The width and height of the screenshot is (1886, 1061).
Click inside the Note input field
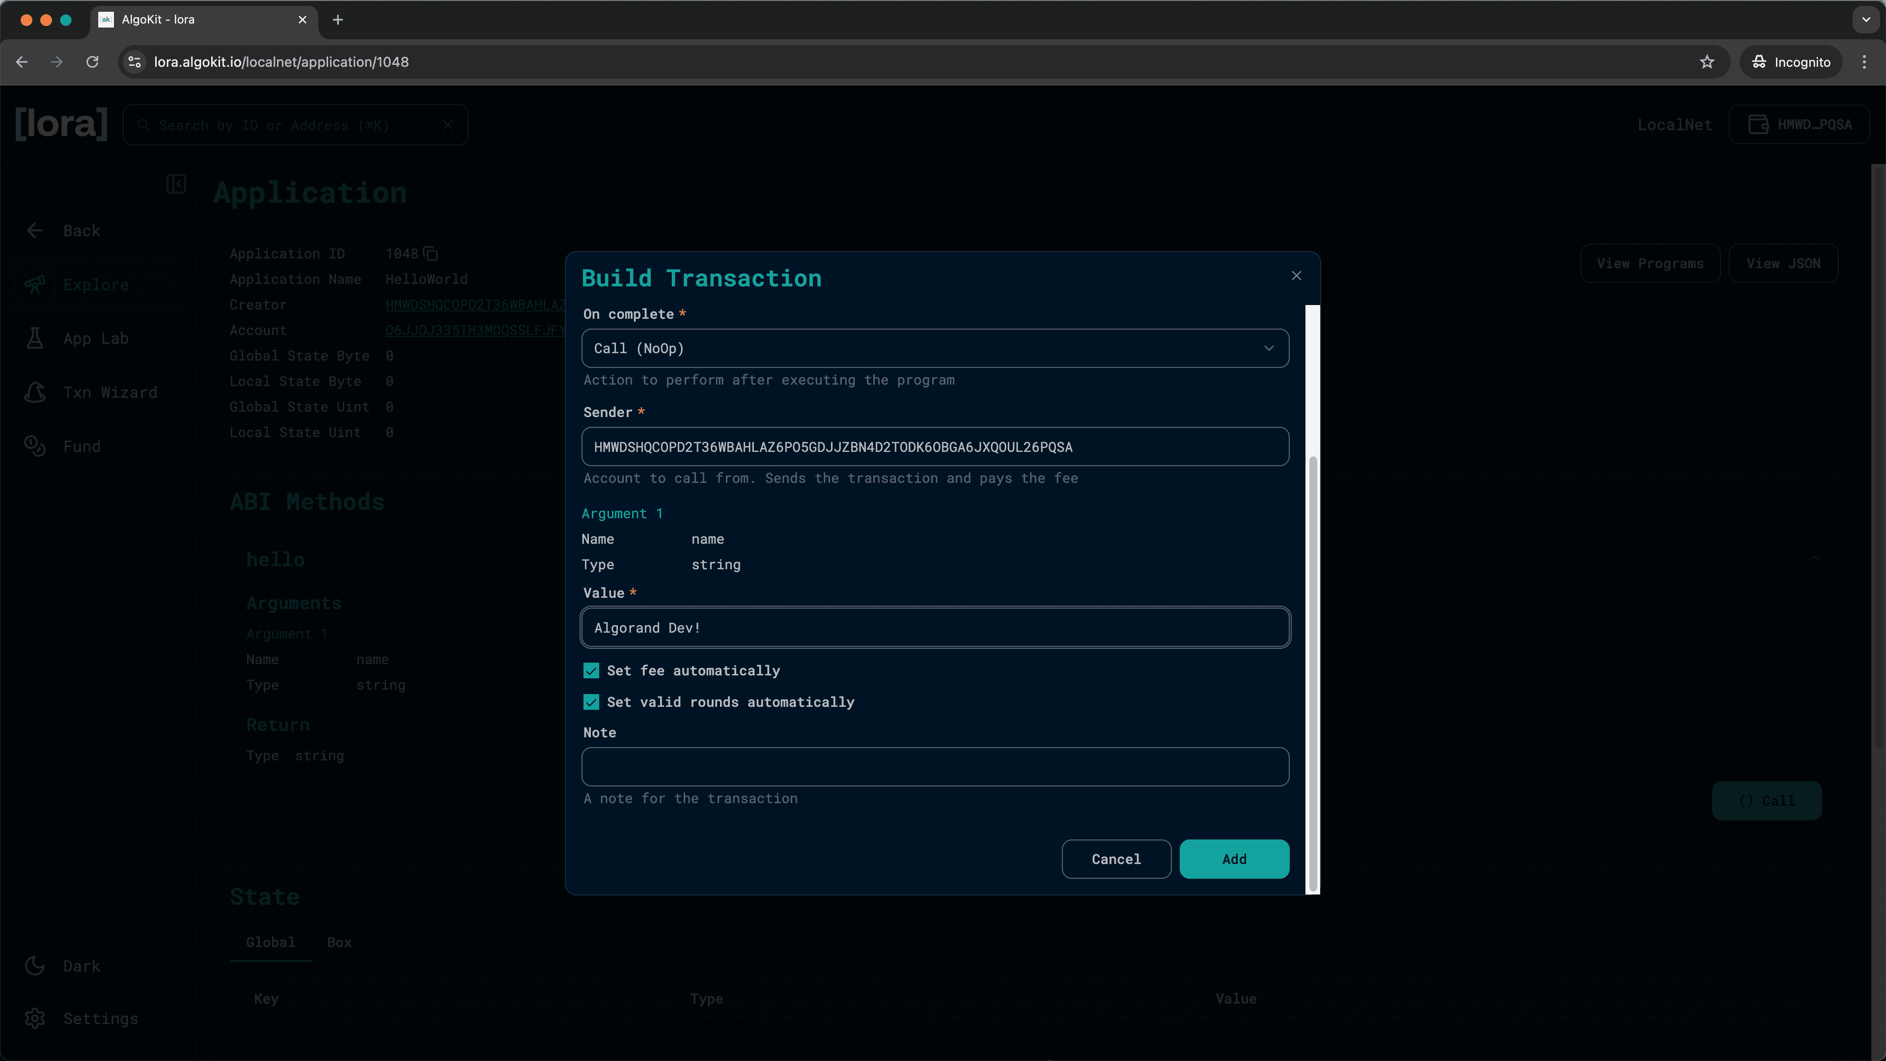click(x=935, y=767)
